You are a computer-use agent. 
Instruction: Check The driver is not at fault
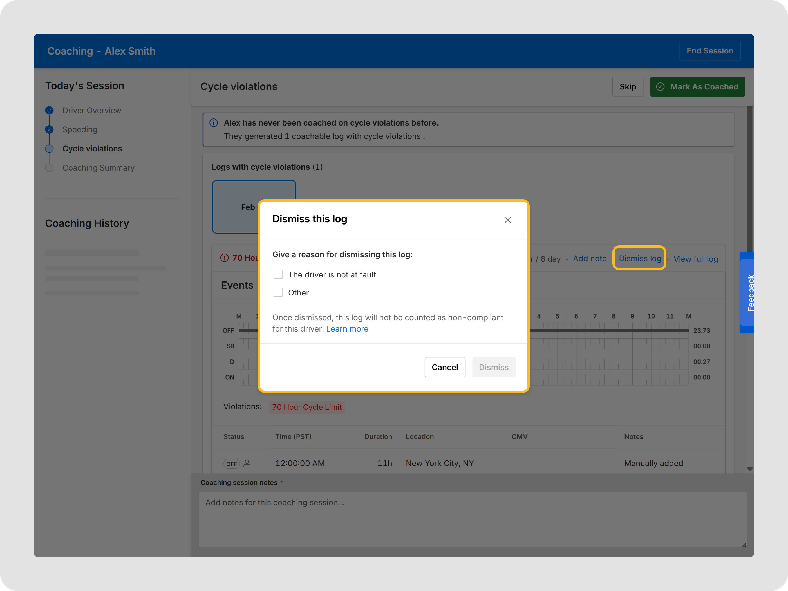(x=278, y=274)
